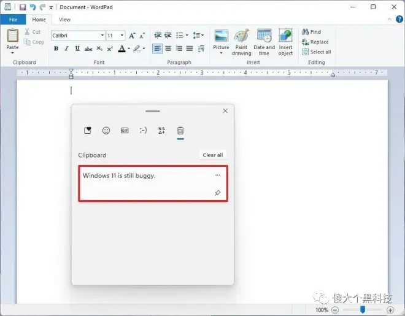Expand the Paste options arrow
The image size is (405, 316).
pos(12,53)
